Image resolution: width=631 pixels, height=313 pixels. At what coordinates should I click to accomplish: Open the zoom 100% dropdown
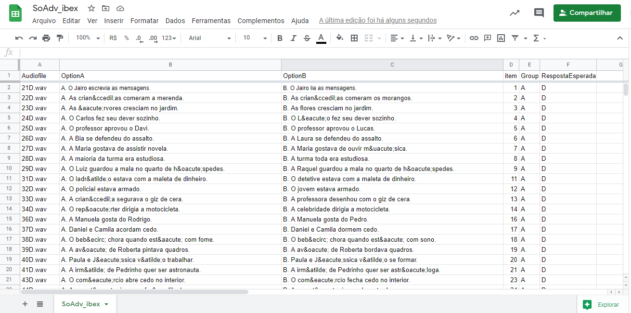point(88,38)
